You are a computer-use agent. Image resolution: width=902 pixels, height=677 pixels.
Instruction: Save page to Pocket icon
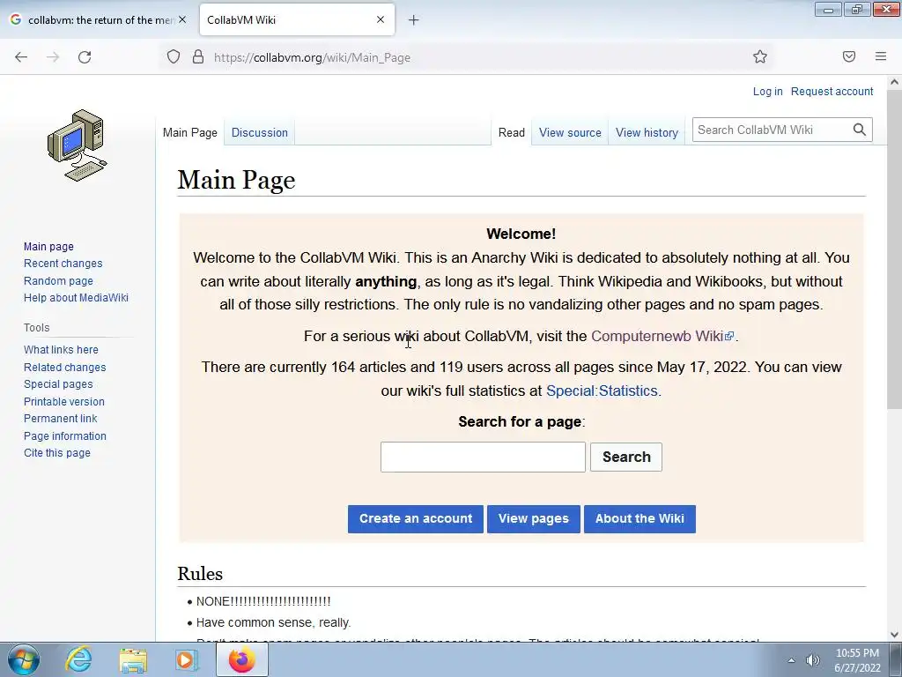click(x=849, y=56)
